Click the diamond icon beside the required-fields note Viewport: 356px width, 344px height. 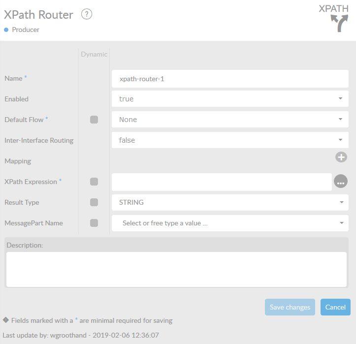point(6,320)
